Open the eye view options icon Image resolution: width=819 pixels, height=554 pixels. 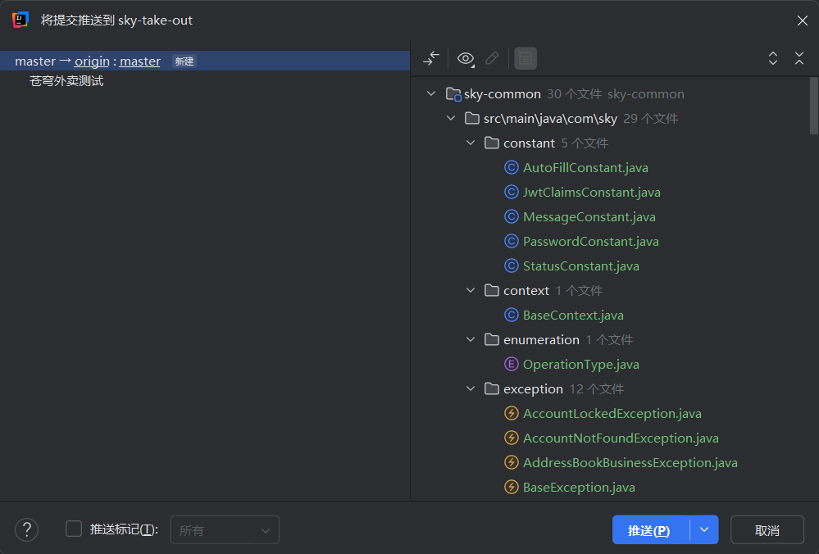(466, 58)
